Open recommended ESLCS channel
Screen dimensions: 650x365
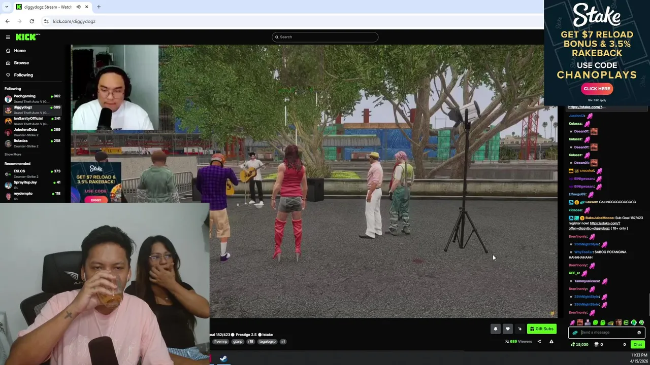[32, 173]
